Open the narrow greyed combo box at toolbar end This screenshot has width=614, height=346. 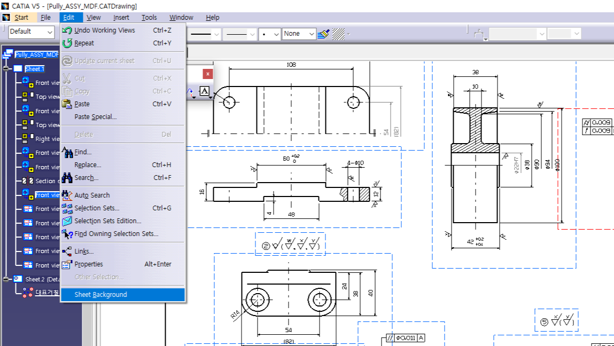coord(564,34)
